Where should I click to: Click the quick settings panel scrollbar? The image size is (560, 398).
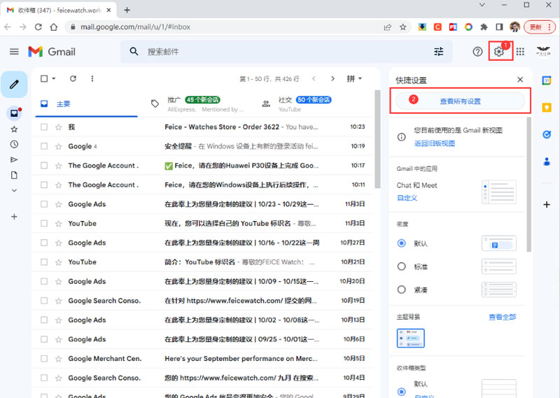tap(529, 185)
